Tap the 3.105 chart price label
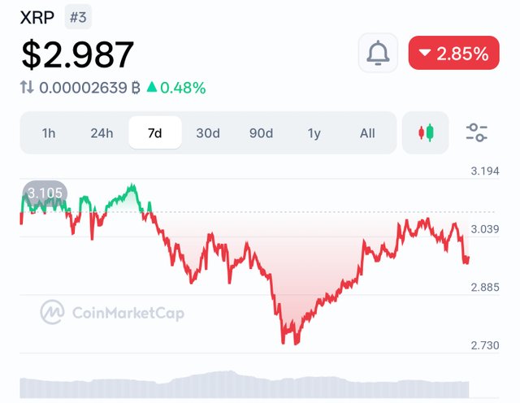This screenshot has height=403, width=520. 45,193
